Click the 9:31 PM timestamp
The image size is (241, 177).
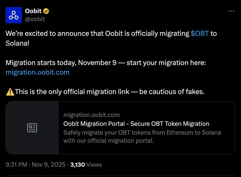point(16,165)
